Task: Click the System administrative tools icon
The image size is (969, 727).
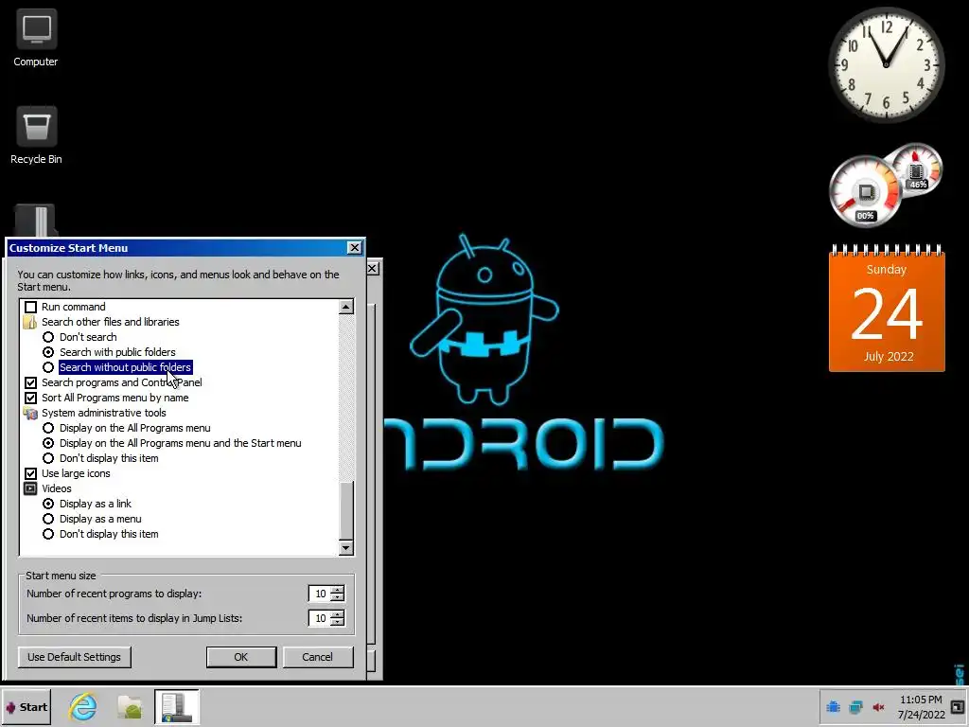Action: pyautogui.click(x=29, y=413)
